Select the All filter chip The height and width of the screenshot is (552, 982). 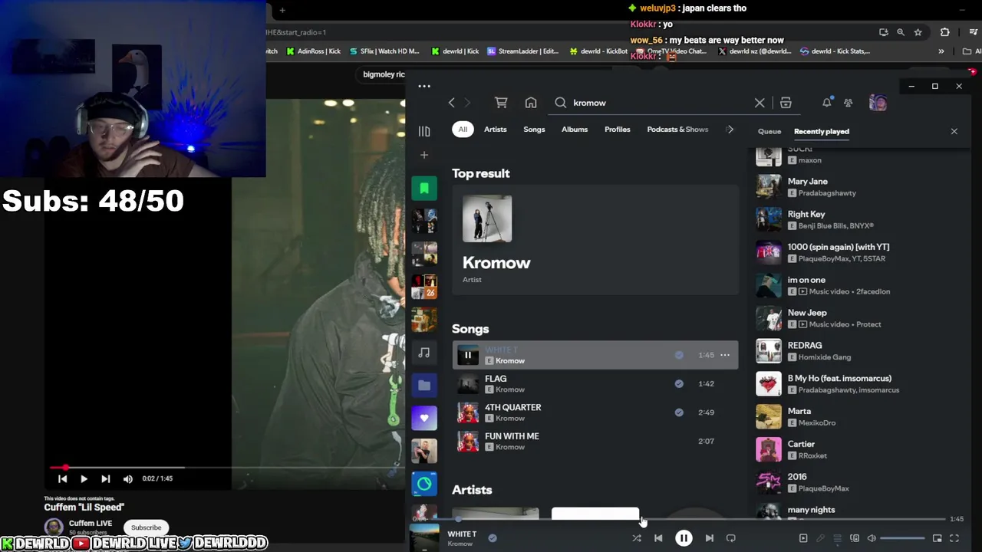463,130
